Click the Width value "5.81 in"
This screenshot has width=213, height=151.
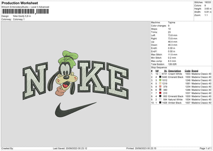point(208,12)
